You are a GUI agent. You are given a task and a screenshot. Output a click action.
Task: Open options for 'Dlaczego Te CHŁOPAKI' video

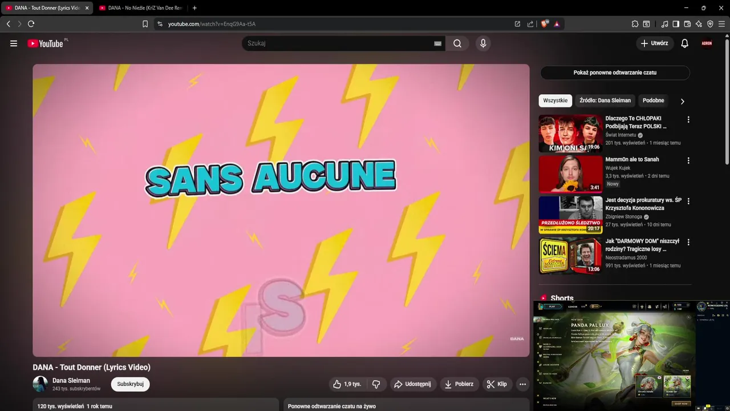(688, 120)
